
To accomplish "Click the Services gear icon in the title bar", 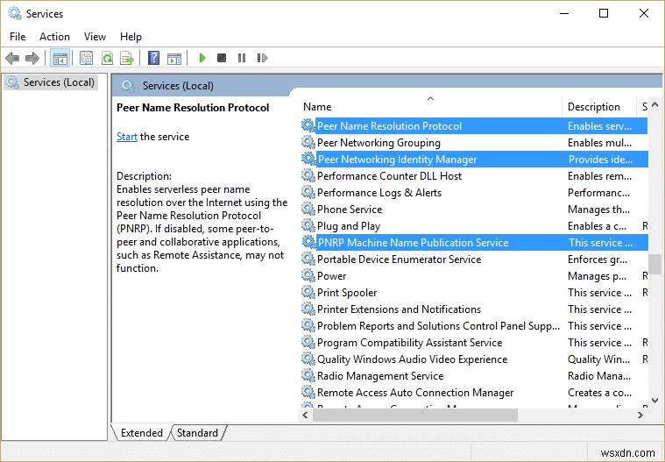I will coord(15,13).
